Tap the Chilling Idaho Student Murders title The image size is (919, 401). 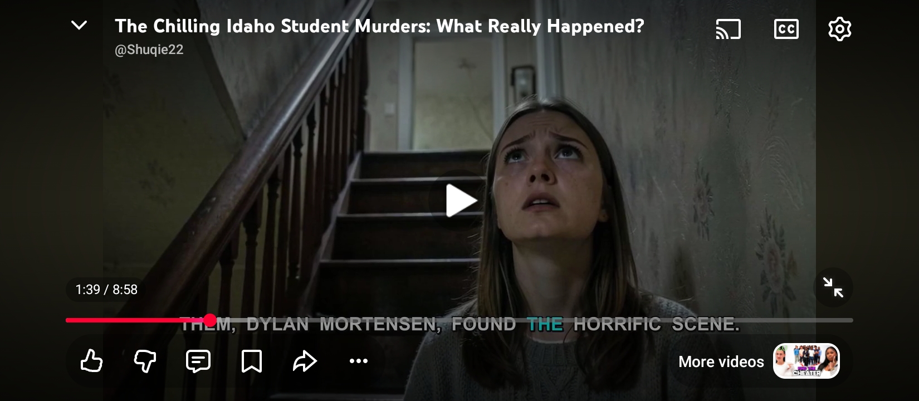click(379, 26)
